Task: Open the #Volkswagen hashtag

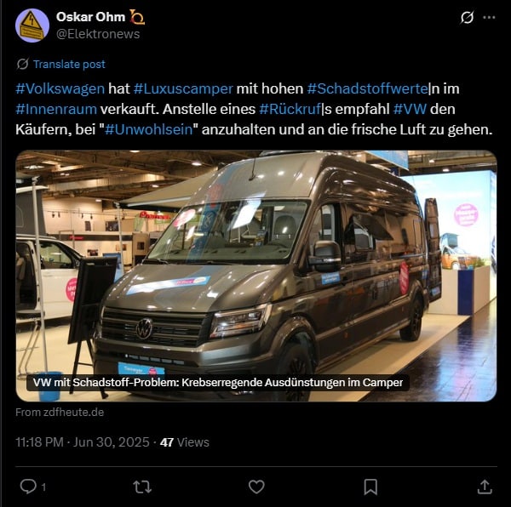Action: pyautogui.click(x=60, y=88)
